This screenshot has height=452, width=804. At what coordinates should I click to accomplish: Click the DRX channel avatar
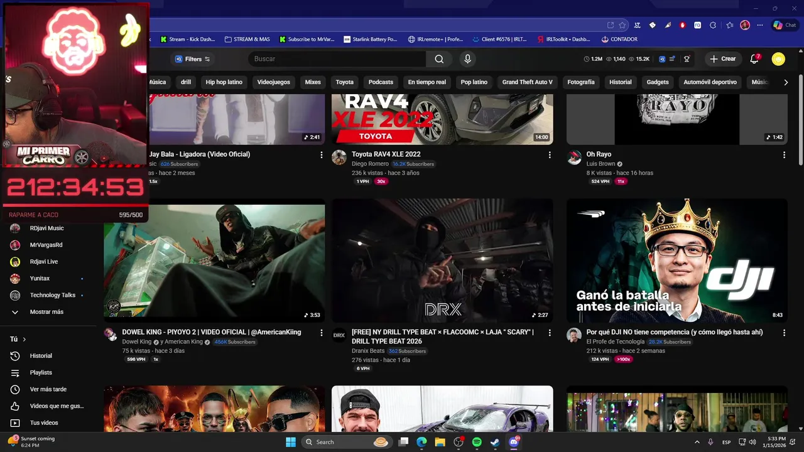(x=339, y=335)
